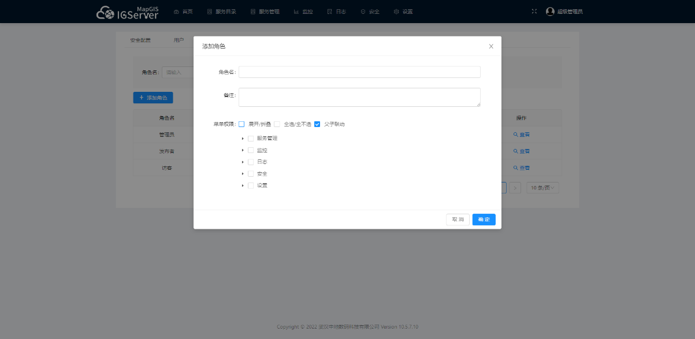Image resolution: width=695 pixels, height=339 pixels.
Task: Check the 全选/全不选 checkbox
Action: (x=277, y=124)
